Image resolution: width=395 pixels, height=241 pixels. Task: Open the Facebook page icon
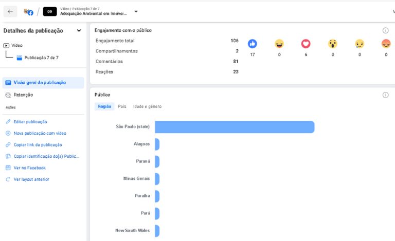[x=28, y=12]
